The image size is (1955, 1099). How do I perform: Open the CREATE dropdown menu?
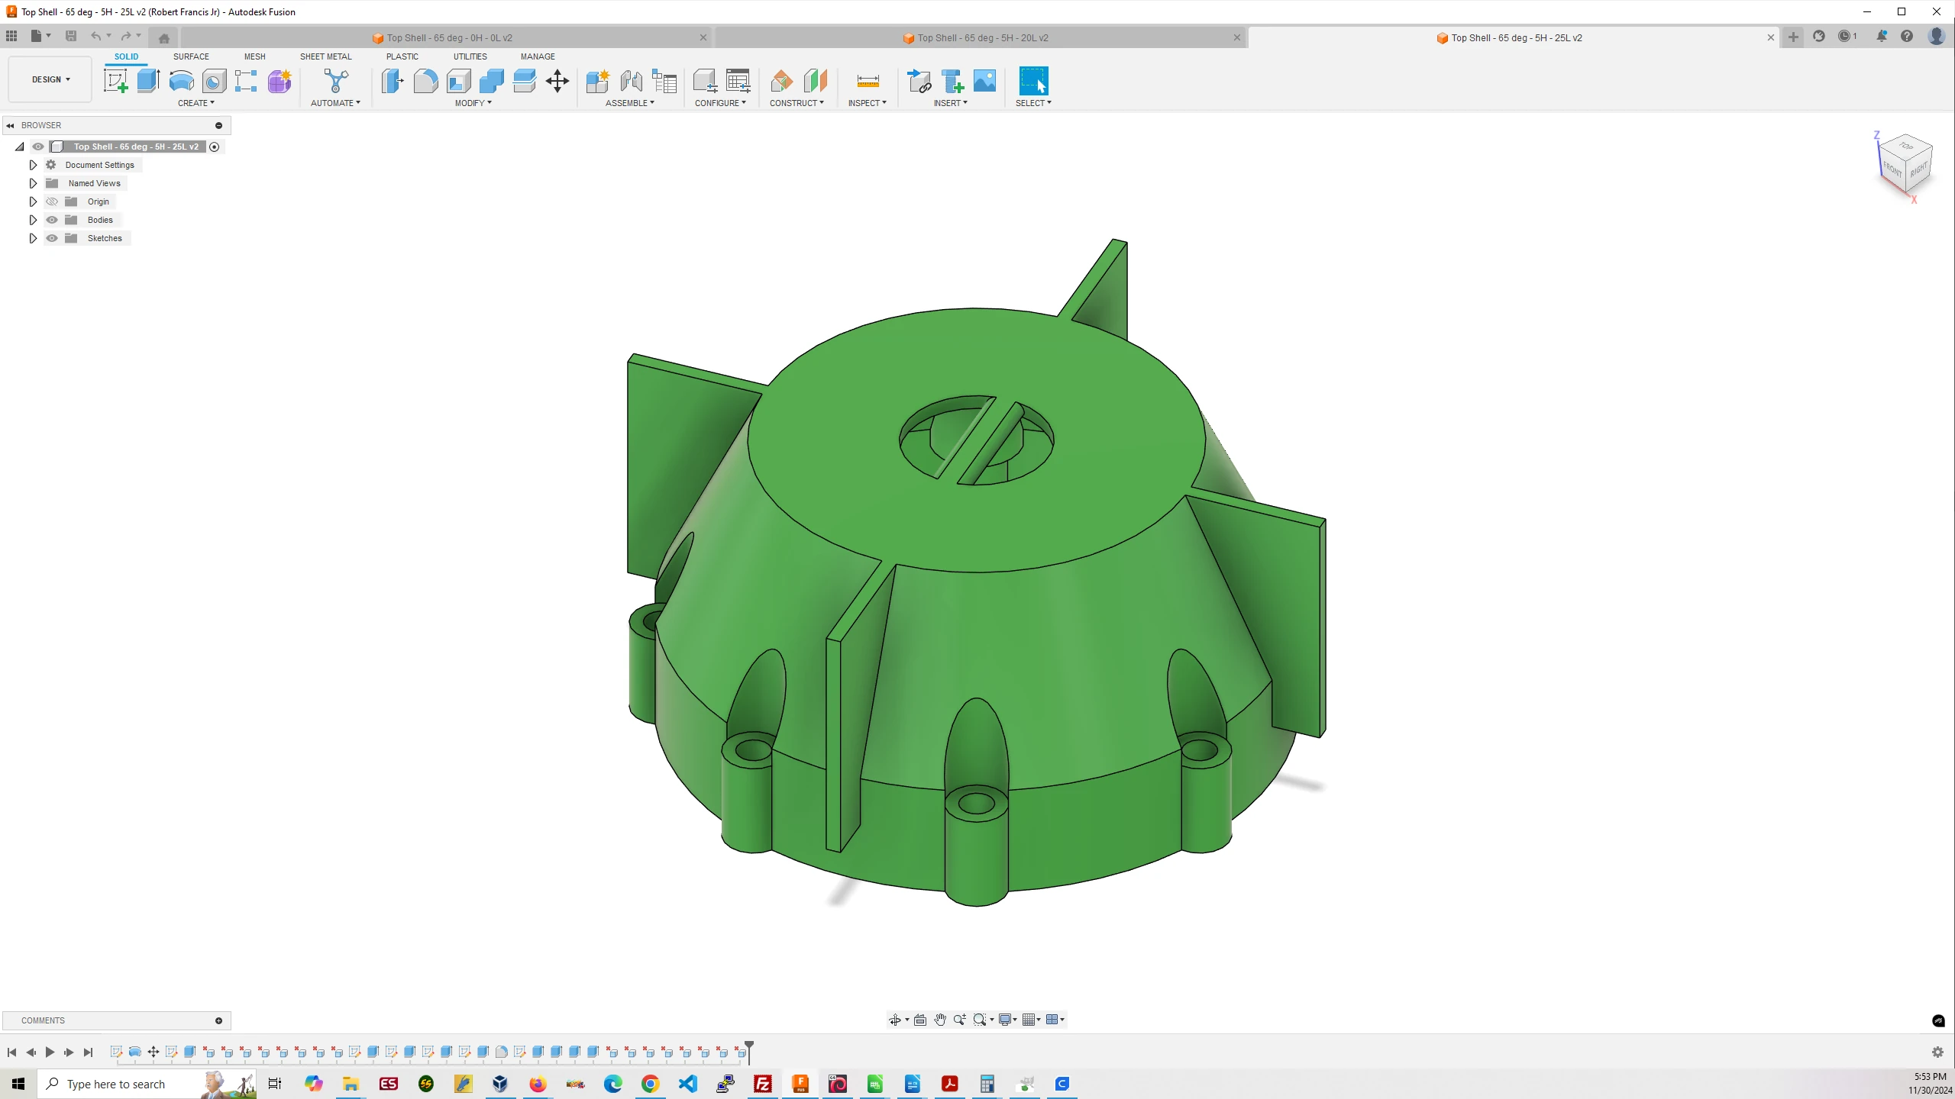pyautogui.click(x=196, y=103)
